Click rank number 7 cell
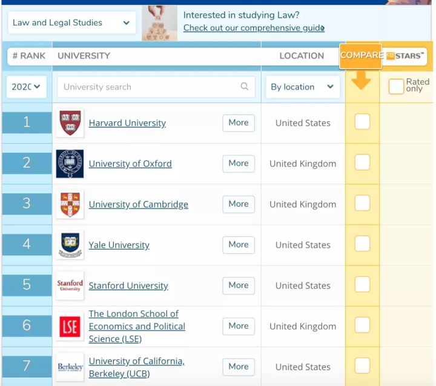This screenshot has width=436, height=386. pos(27,366)
